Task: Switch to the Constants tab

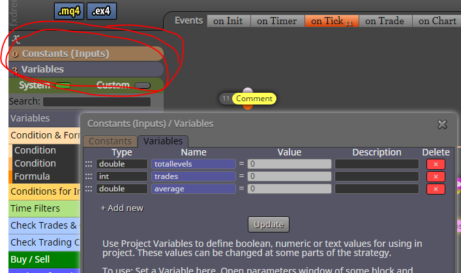Action: coord(110,141)
